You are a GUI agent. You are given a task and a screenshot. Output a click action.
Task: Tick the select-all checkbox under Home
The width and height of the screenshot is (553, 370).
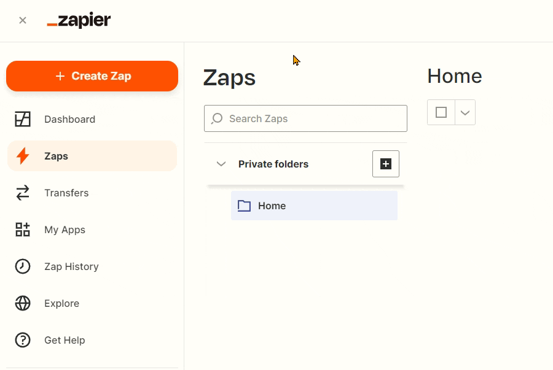(x=441, y=112)
